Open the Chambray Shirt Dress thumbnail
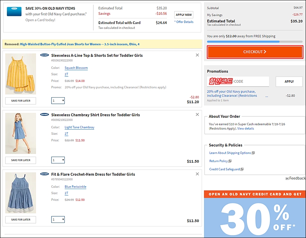This screenshot has height=238, width=306. 21,133
